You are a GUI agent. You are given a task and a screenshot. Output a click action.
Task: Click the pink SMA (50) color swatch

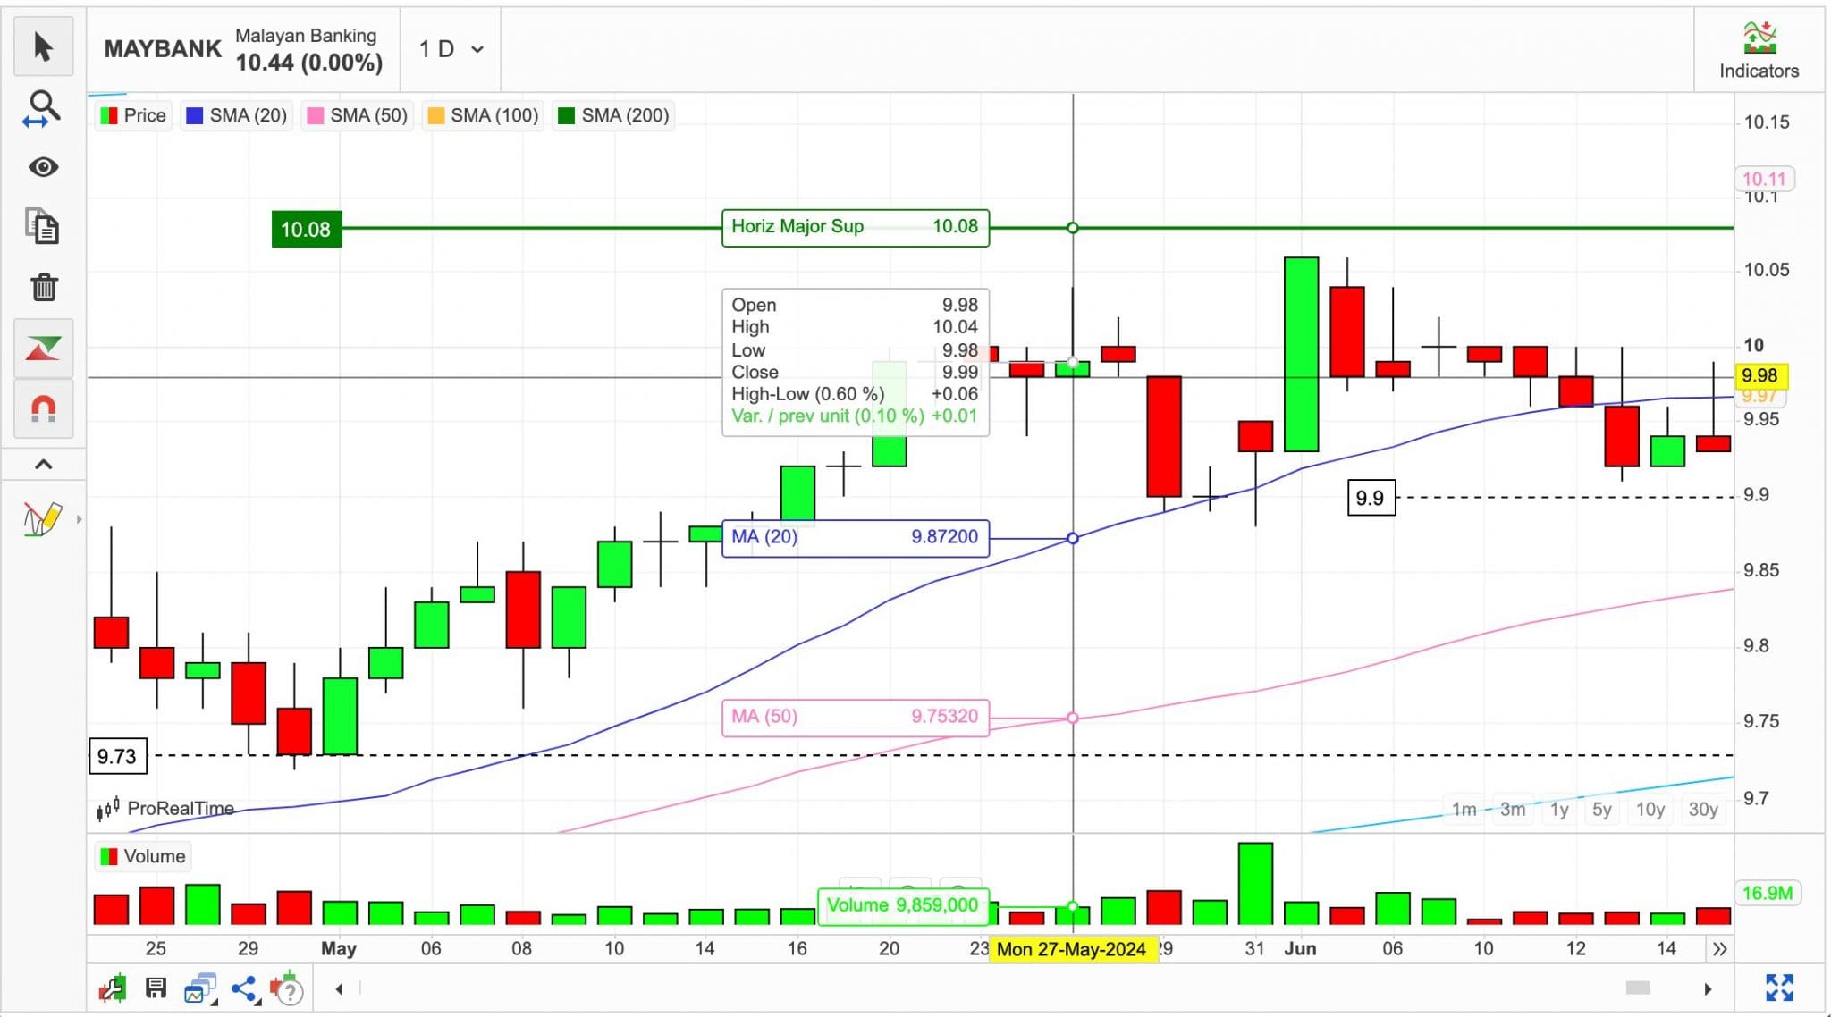pyautogui.click(x=315, y=115)
